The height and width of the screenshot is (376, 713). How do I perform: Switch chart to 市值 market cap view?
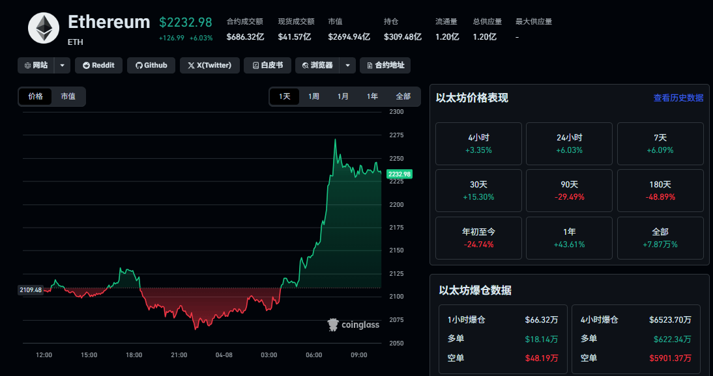pyautogui.click(x=68, y=96)
